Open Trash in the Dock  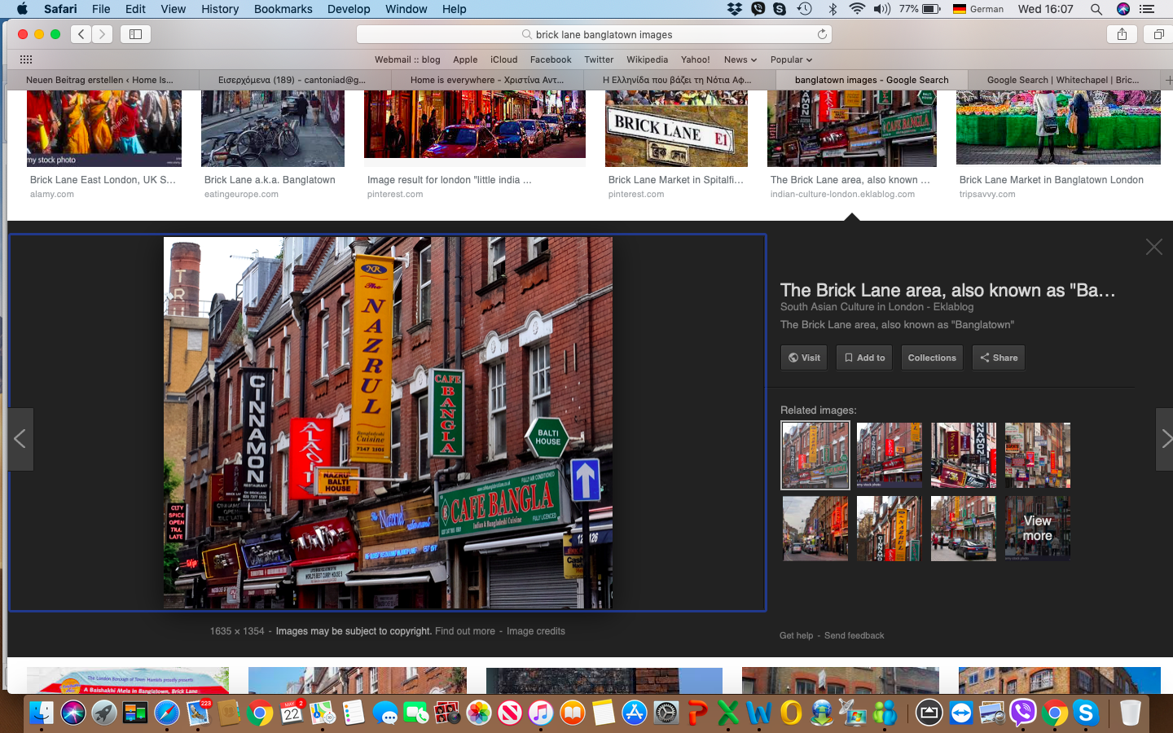click(1130, 713)
